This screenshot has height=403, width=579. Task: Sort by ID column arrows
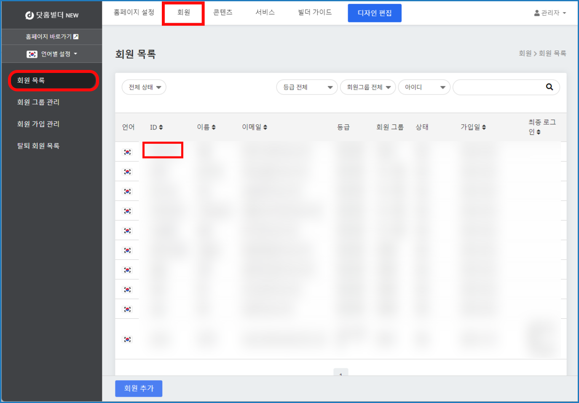tap(161, 127)
